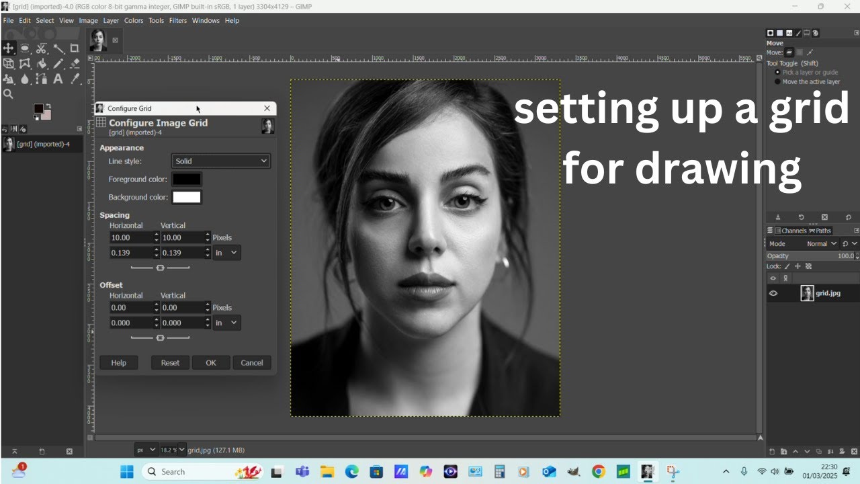The image size is (860, 484).
Task: Click OK in Configure Grid dialog
Action: click(211, 362)
